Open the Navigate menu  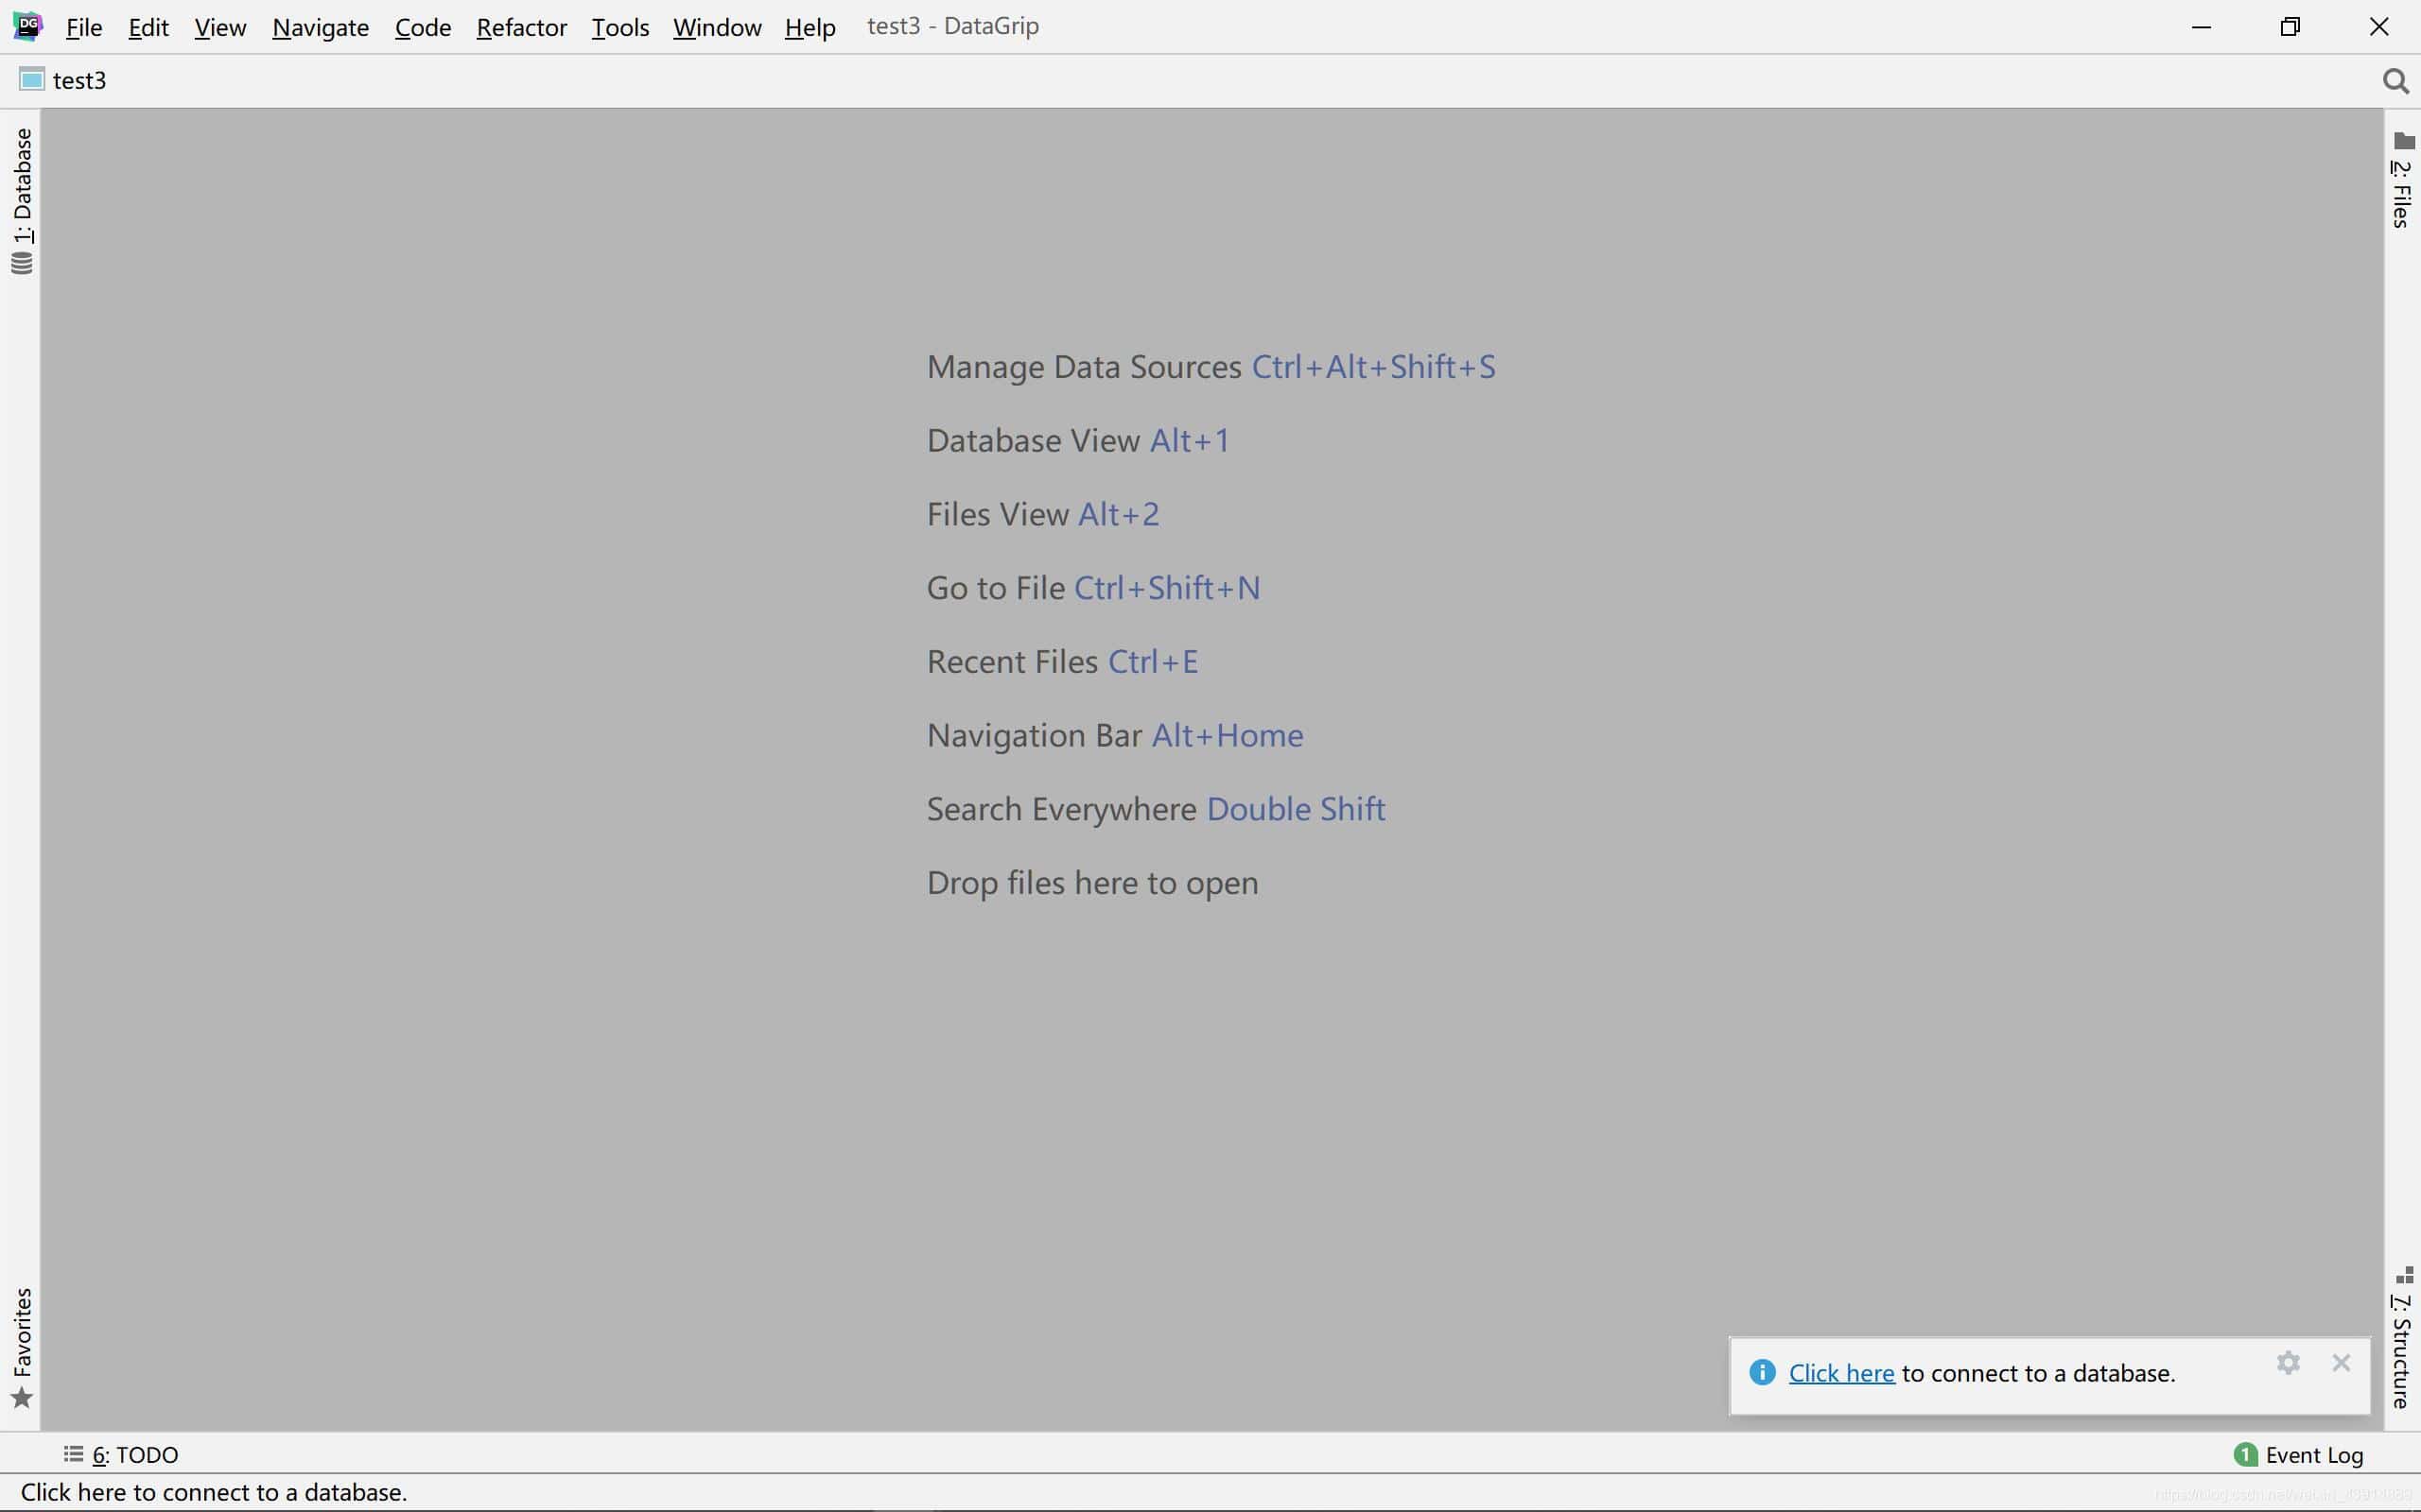point(321,27)
